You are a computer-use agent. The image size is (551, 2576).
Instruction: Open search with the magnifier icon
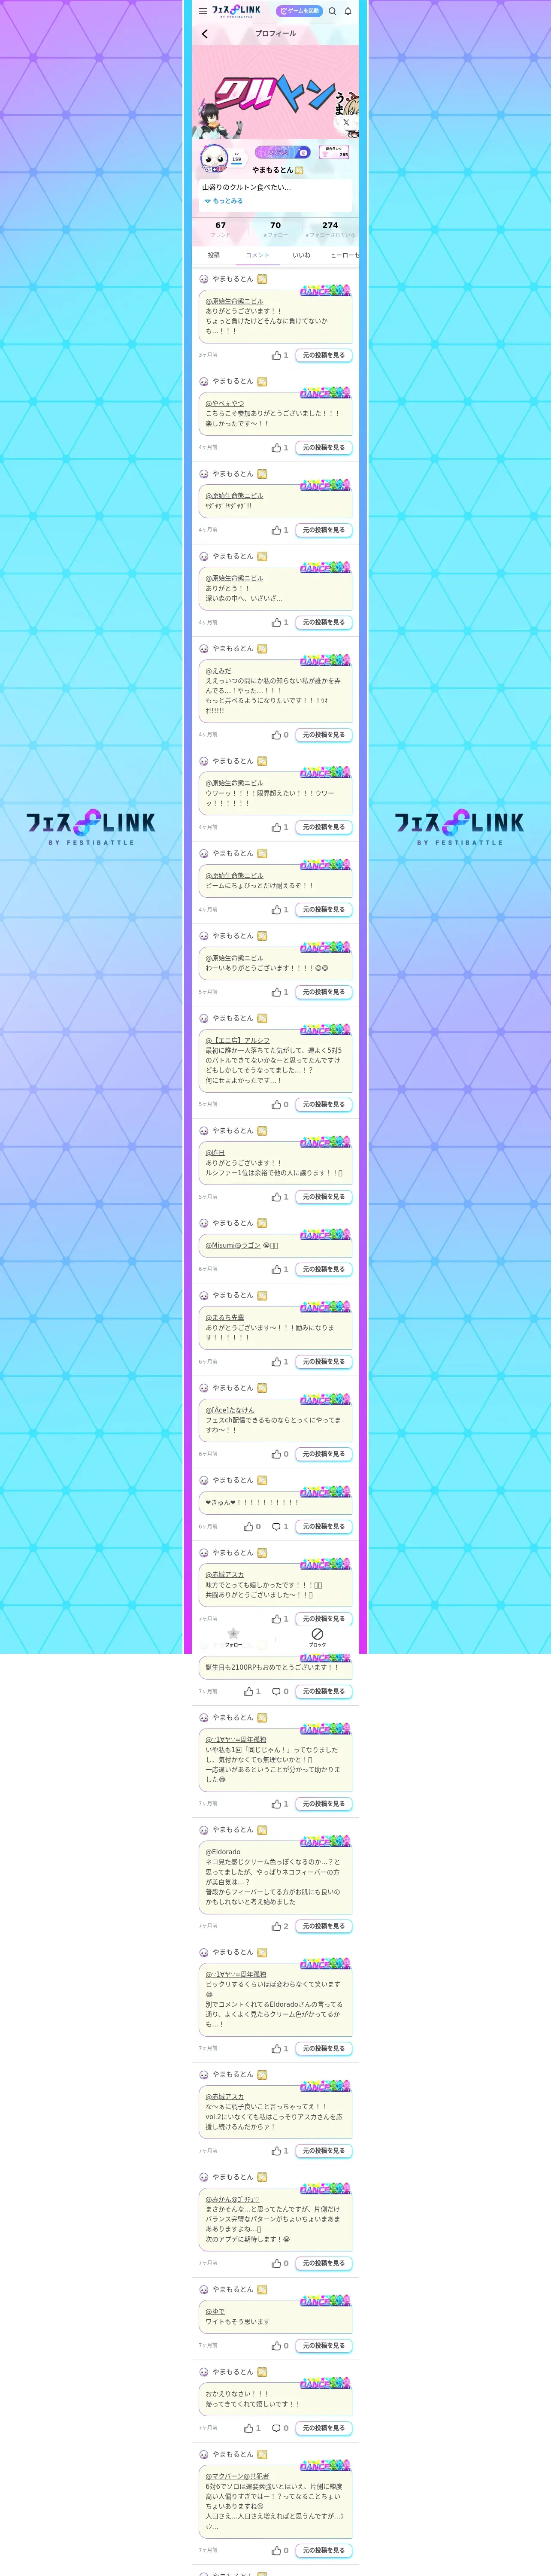[x=332, y=11]
